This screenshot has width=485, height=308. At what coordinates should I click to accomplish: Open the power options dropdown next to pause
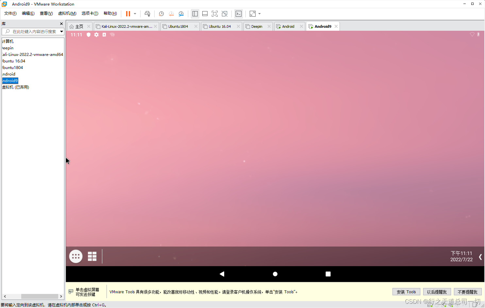(x=135, y=14)
